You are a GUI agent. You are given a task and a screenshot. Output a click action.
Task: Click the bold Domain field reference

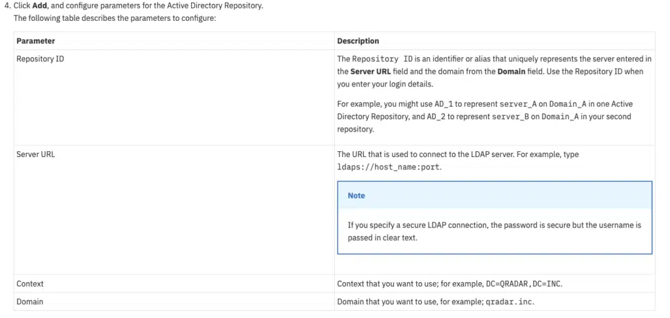click(511, 71)
